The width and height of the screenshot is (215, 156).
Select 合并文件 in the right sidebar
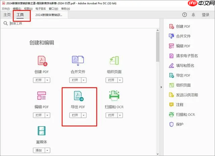pos(180,36)
